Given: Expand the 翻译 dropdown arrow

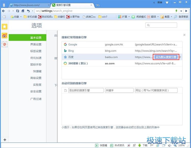Looking at the screenshot, I should click(158, 17).
